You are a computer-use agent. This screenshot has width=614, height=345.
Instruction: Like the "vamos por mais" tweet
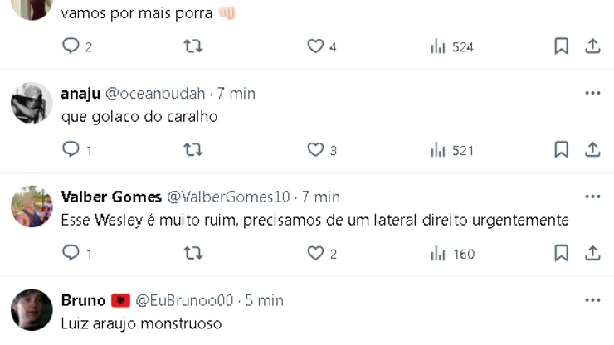click(315, 46)
